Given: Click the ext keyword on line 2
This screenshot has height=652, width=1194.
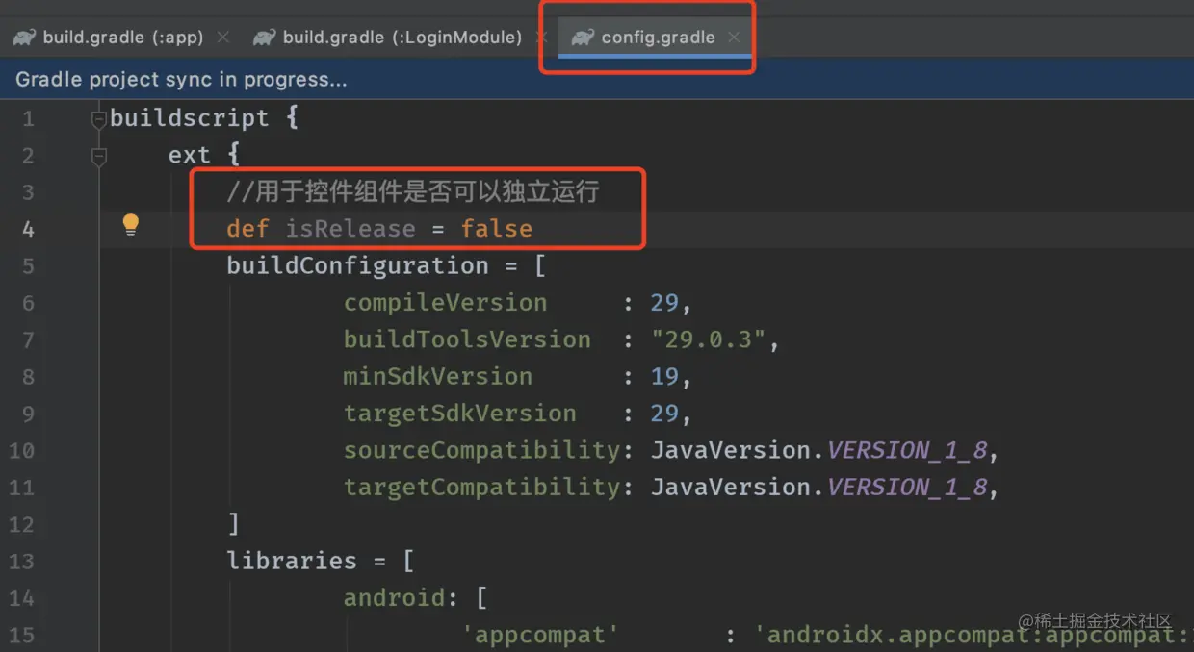Looking at the screenshot, I should pyautogui.click(x=190, y=155).
